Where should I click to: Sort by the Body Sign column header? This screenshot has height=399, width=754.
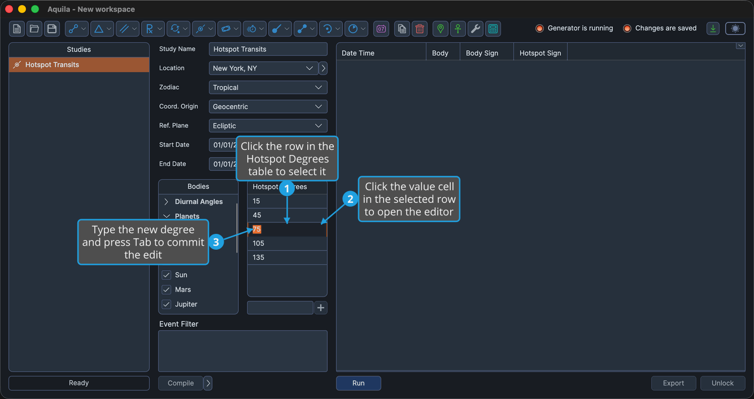[487, 53]
